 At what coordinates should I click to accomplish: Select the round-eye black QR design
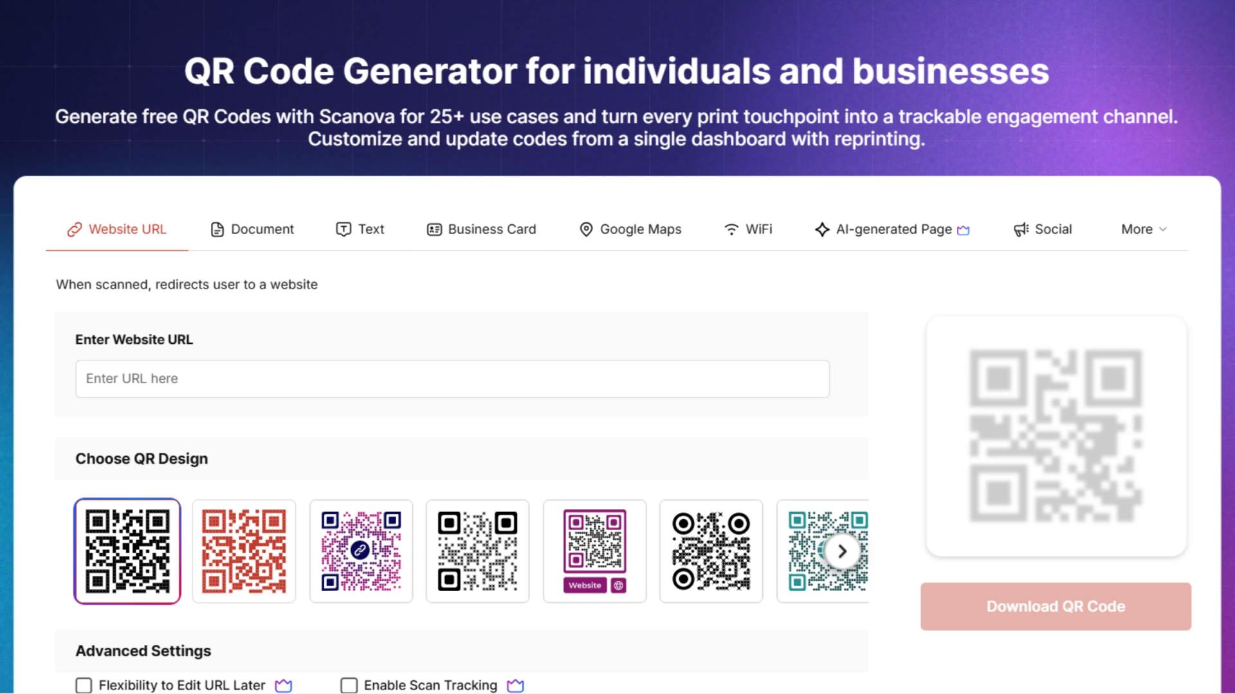[711, 551]
